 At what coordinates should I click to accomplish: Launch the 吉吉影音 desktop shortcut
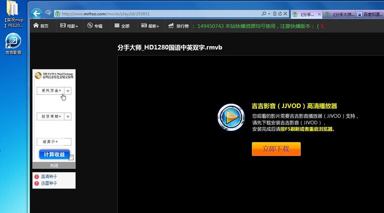click(x=13, y=43)
